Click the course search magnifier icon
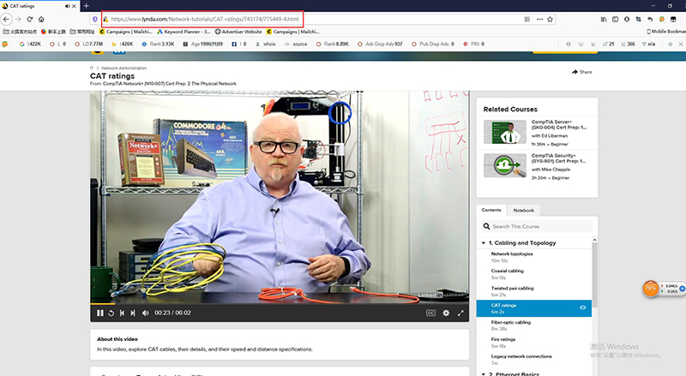This screenshot has height=376, width=686. click(x=486, y=226)
